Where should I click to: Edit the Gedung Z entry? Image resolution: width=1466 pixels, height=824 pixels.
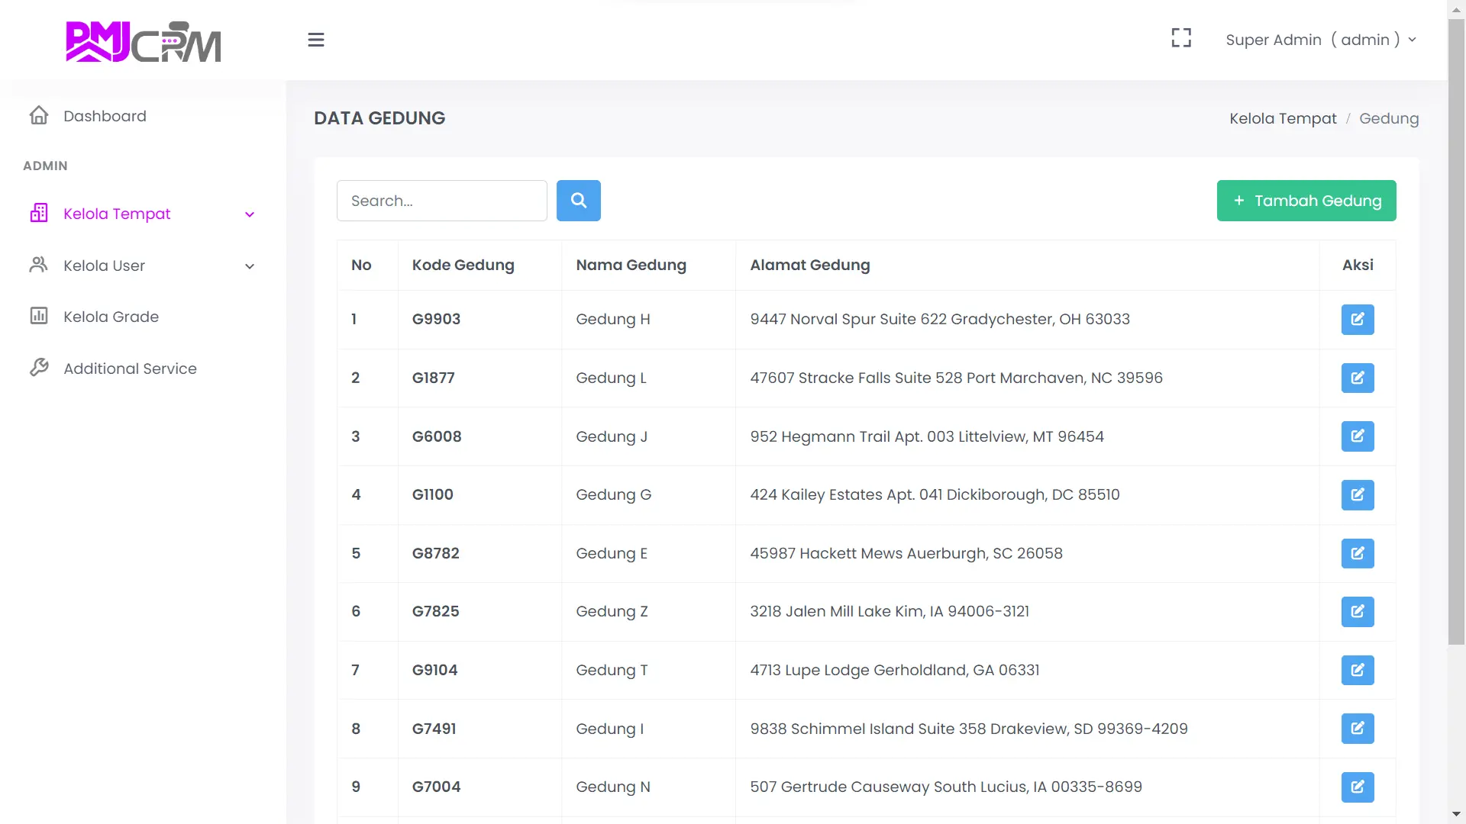[x=1357, y=612]
